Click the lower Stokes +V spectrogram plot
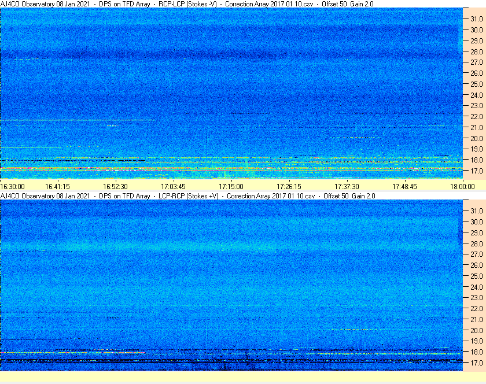The width and height of the screenshot is (486, 384). [231, 285]
